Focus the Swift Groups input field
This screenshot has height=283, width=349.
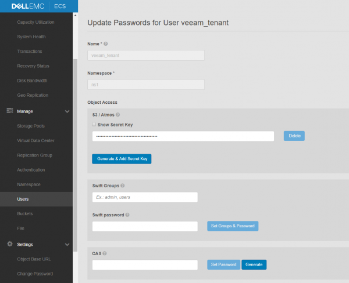[145, 197]
